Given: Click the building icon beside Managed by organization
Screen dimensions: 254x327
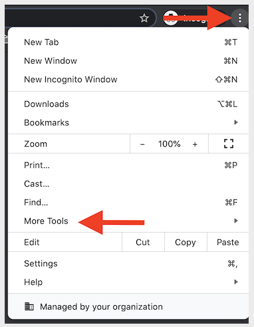Looking at the screenshot, I should tap(29, 306).
